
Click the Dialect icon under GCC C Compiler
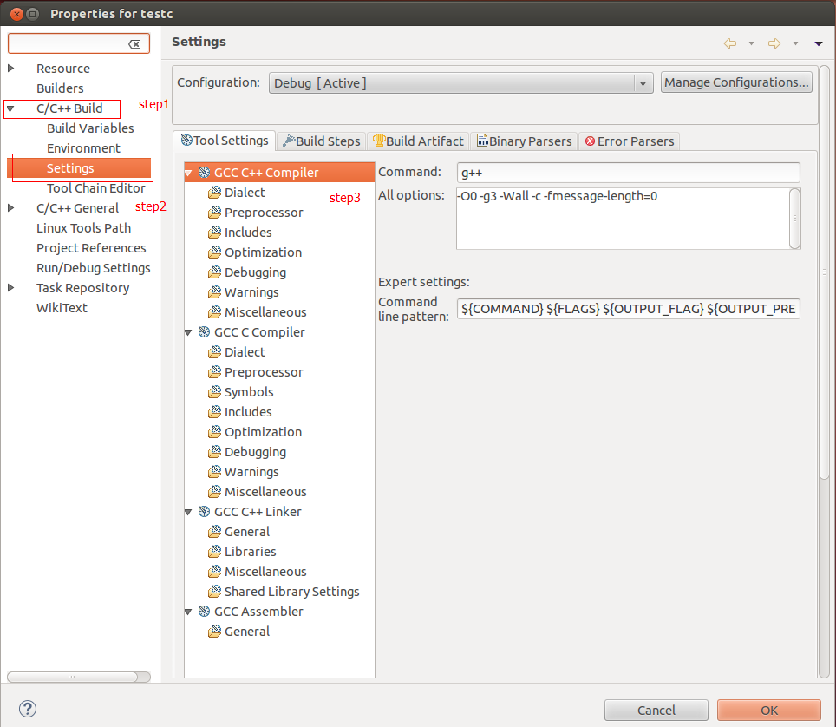pos(214,351)
